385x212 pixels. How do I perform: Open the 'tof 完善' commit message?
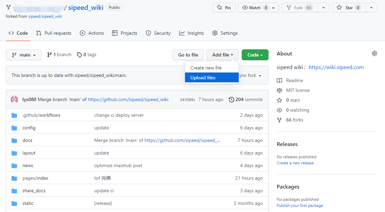[x=103, y=178]
